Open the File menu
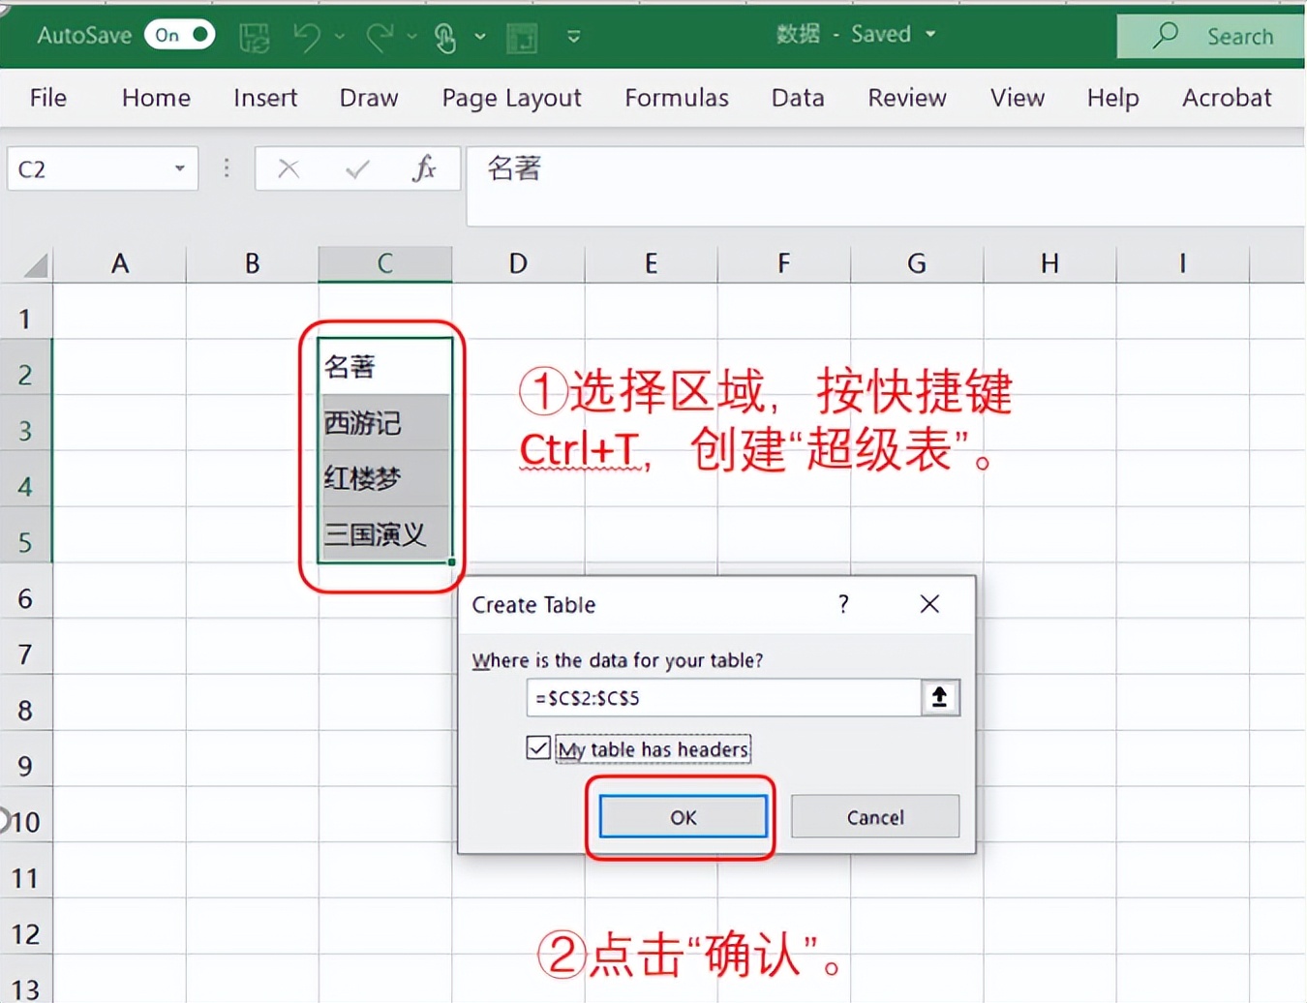The width and height of the screenshot is (1307, 1003). [x=48, y=98]
